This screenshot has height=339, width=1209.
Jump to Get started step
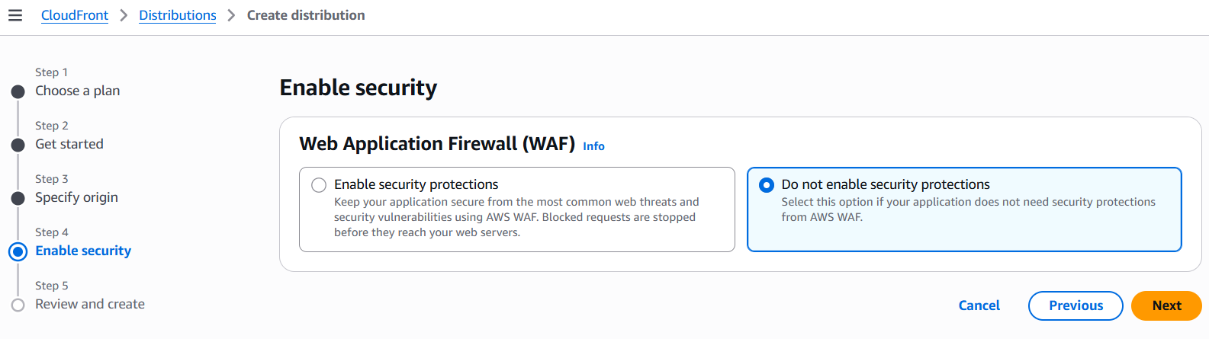click(x=69, y=144)
